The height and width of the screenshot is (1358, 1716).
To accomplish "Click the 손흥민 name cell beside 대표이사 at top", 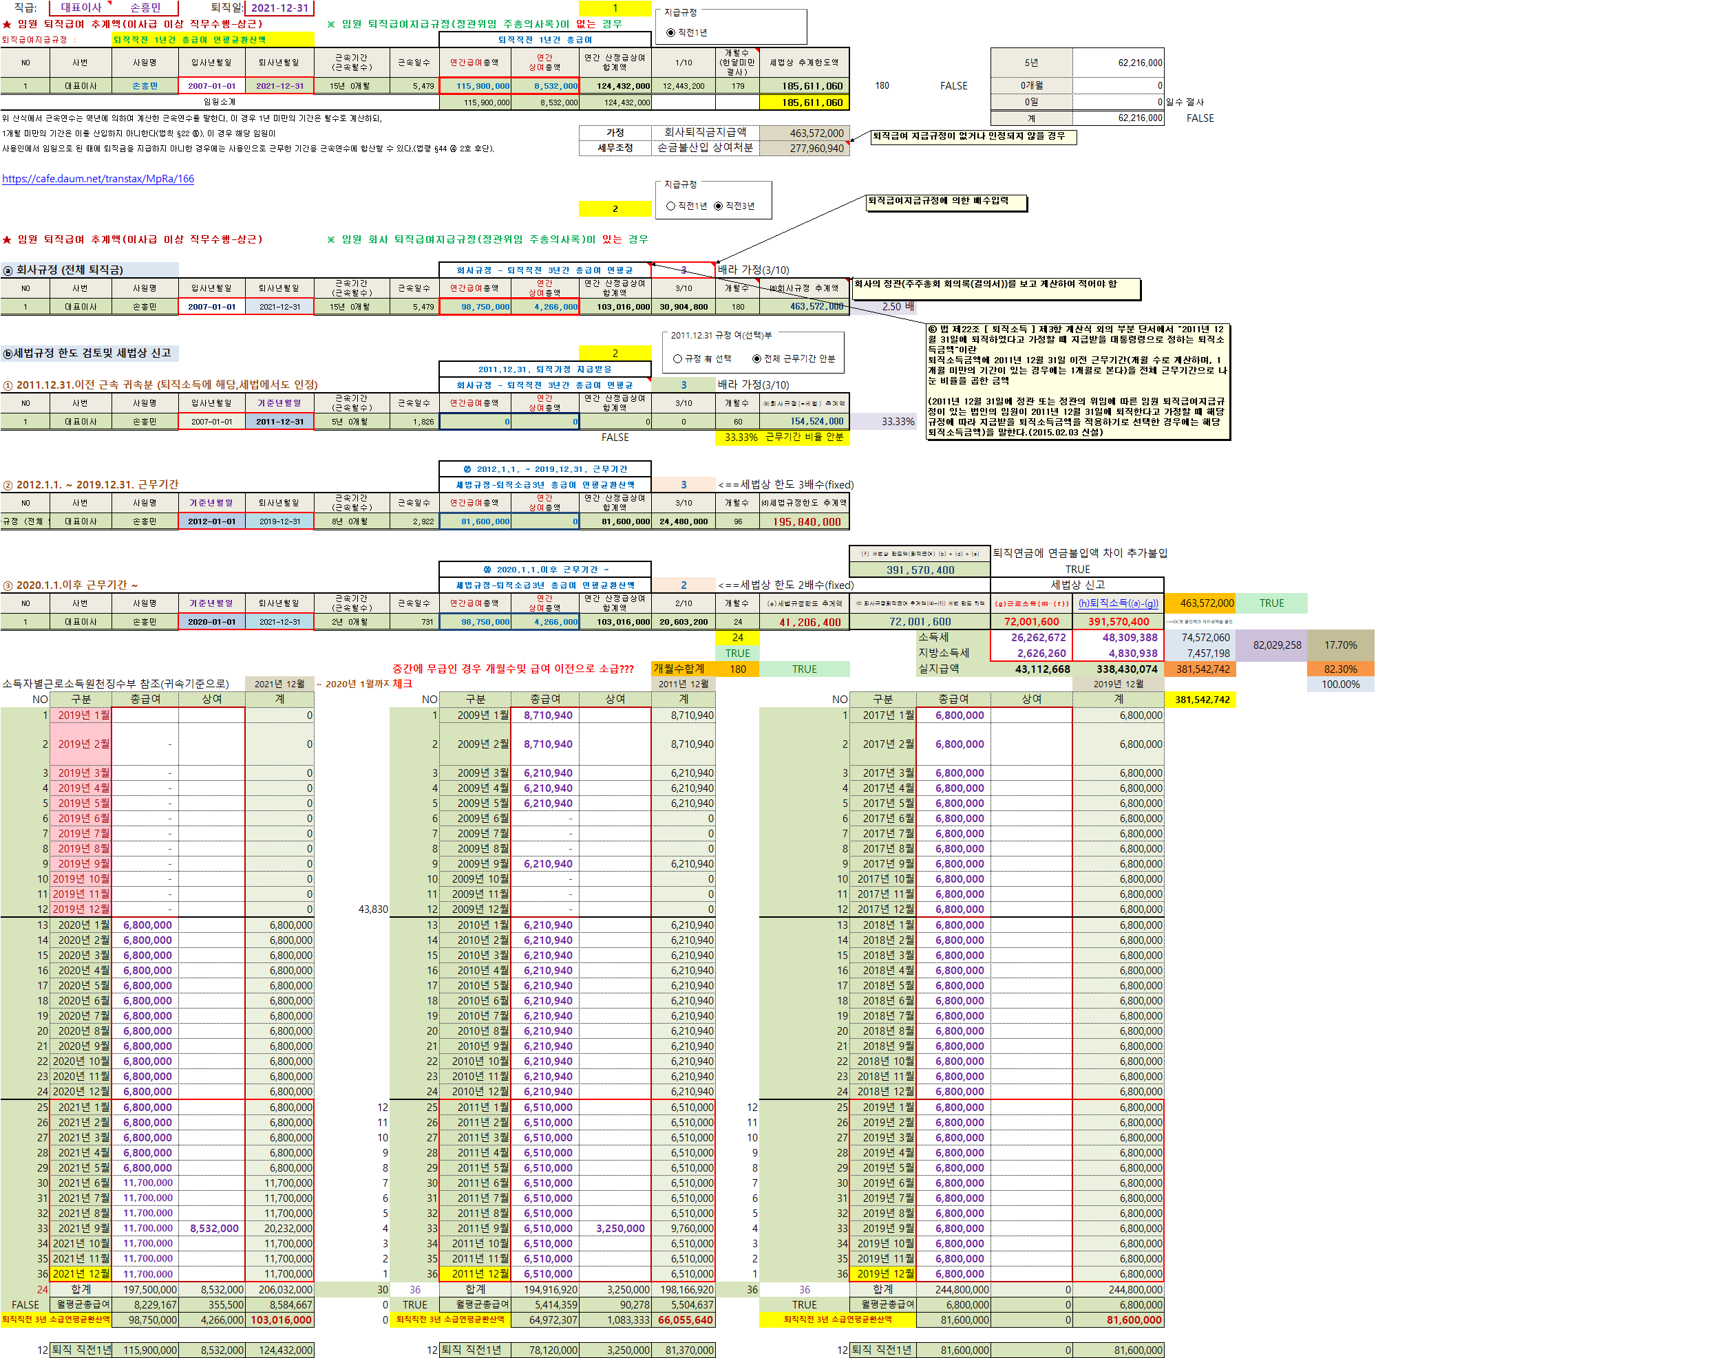I will (146, 8).
